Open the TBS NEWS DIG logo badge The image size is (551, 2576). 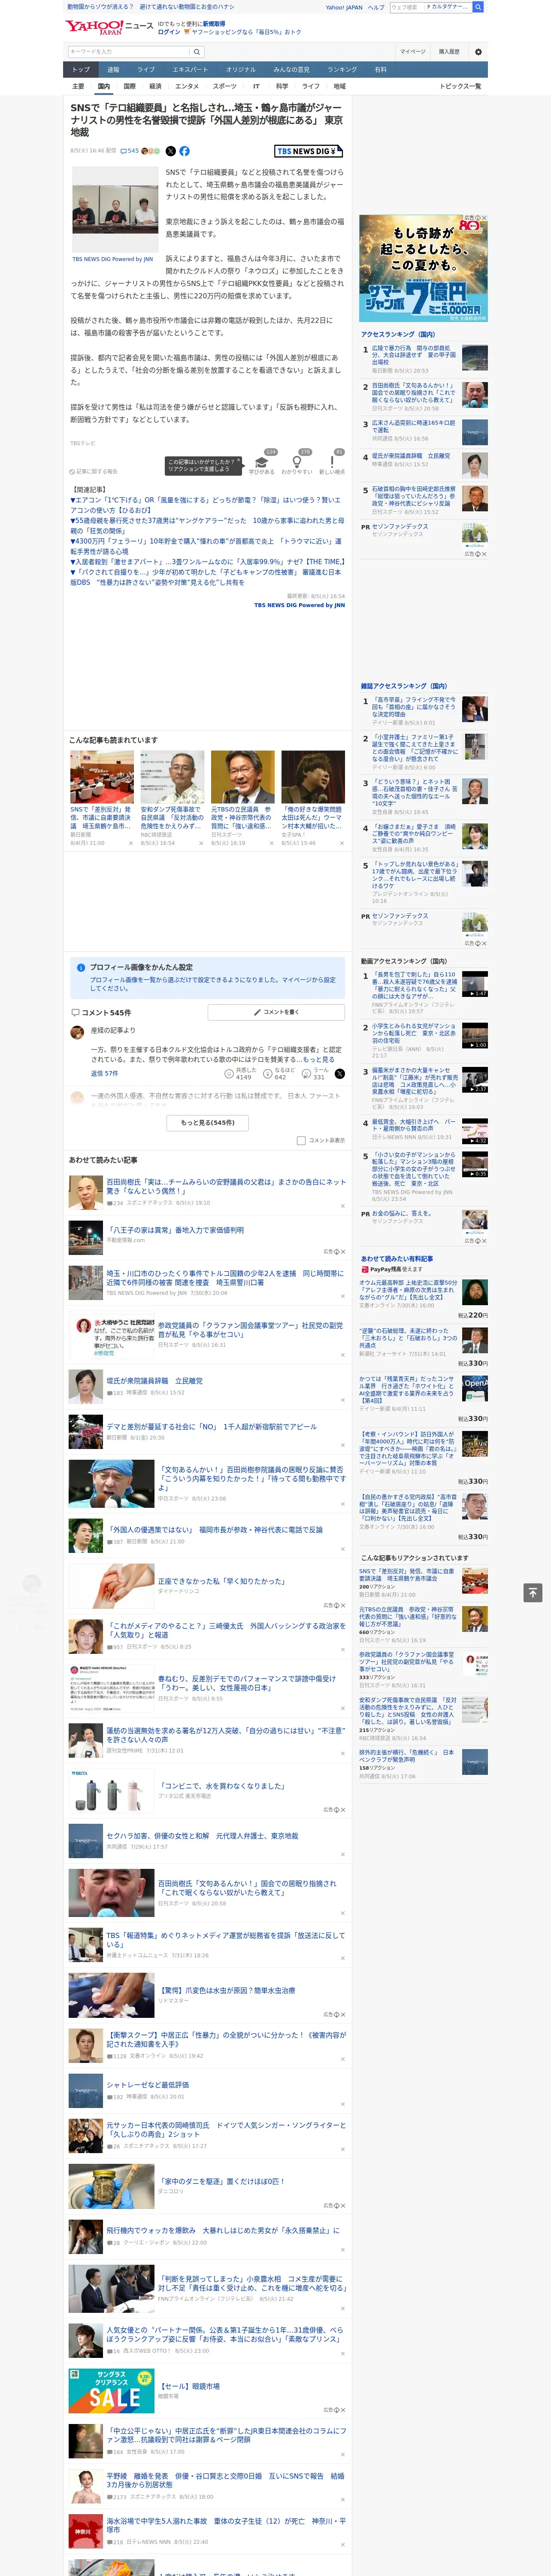[309, 151]
